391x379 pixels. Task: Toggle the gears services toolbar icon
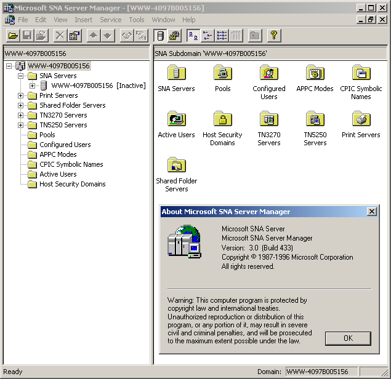(x=174, y=36)
